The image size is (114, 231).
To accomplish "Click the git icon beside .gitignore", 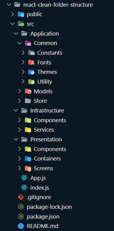I will click(21, 197).
